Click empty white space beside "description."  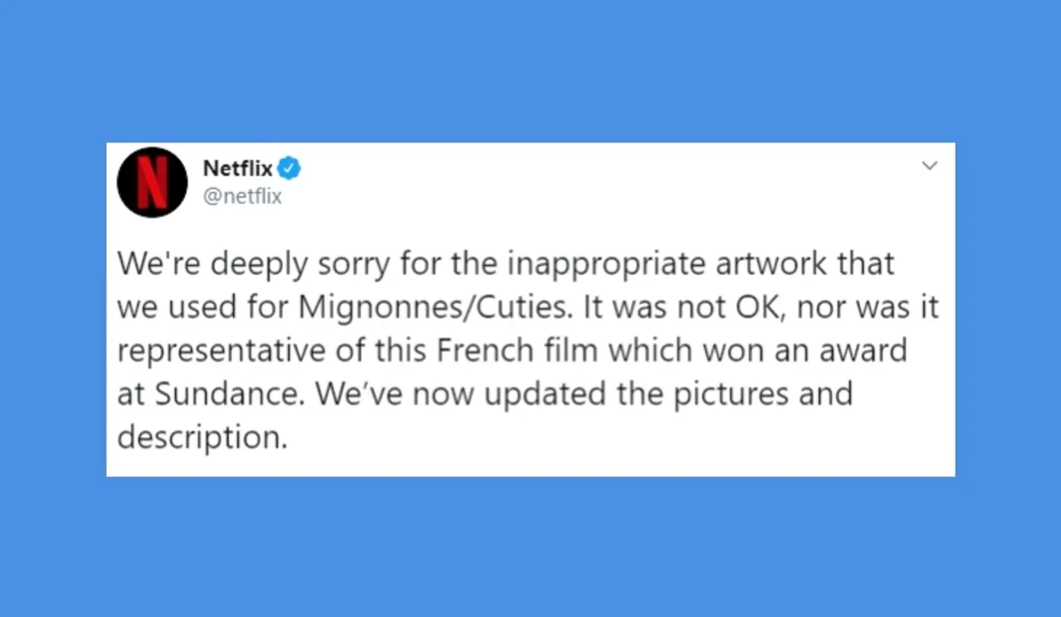pos(622,437)
